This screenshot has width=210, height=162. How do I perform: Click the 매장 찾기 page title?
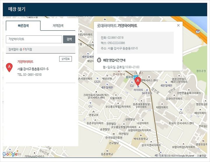point(17,9)
